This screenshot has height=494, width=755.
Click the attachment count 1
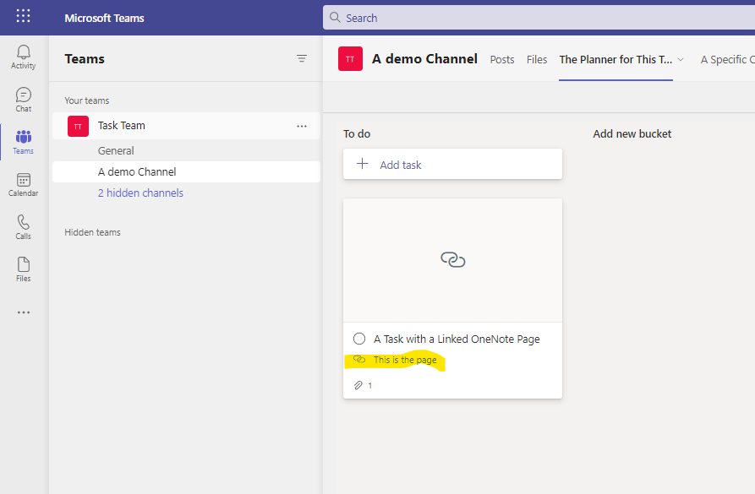[x=369, y=385]
